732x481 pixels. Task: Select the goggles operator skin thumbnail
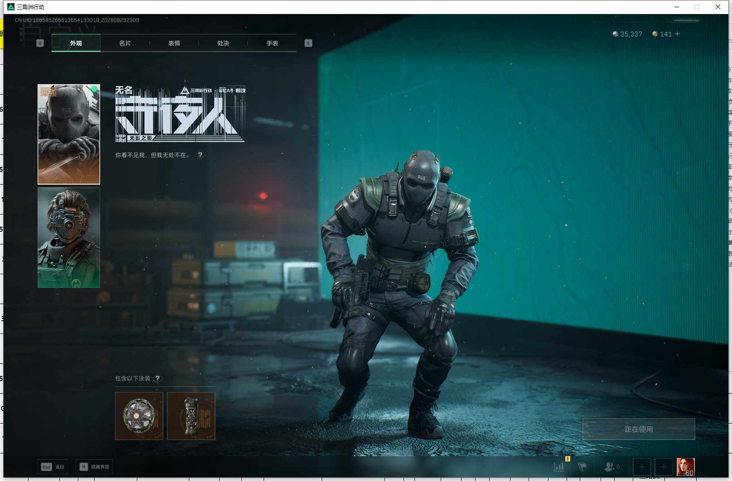[69, 238]
